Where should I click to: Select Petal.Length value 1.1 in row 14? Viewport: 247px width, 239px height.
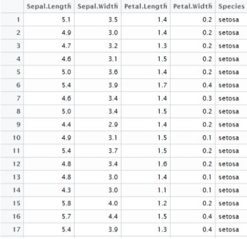pyautogui.click(x=163, y=190)
